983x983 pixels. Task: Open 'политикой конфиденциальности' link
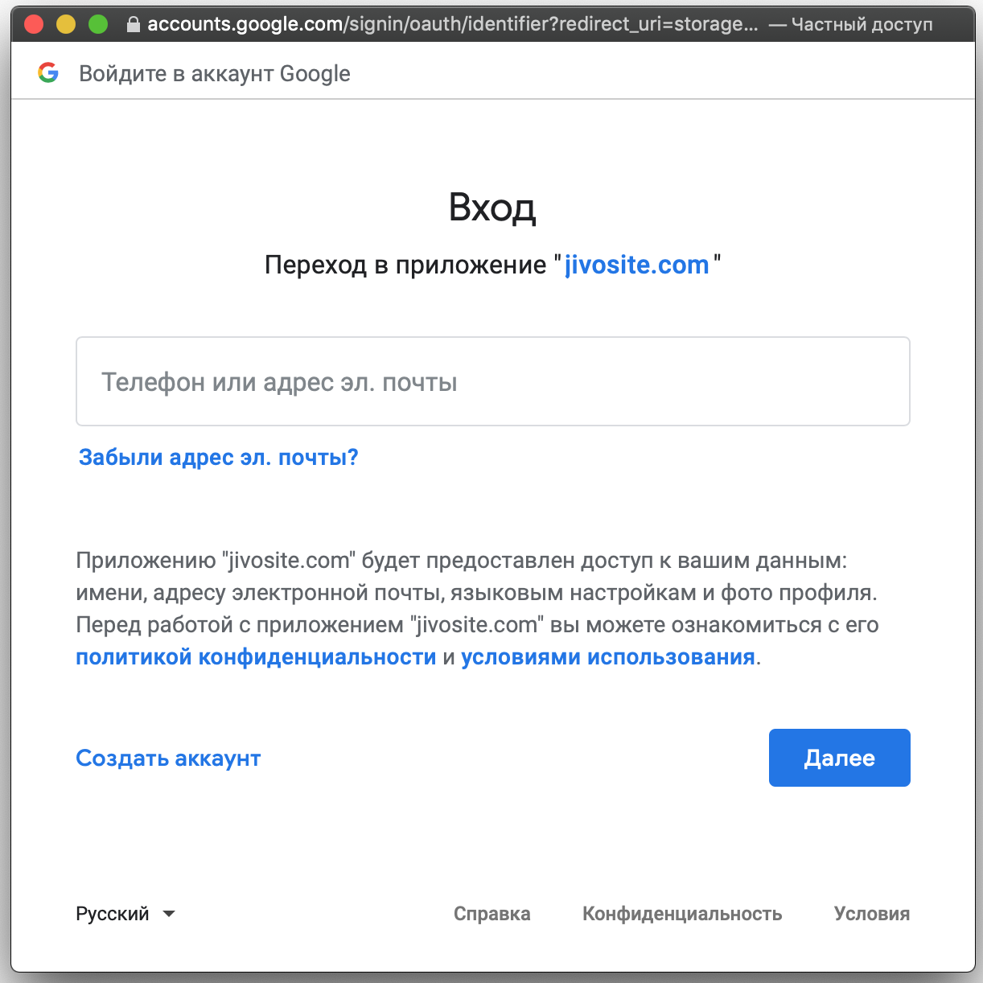pyautogui.click(x=256, y=657)
